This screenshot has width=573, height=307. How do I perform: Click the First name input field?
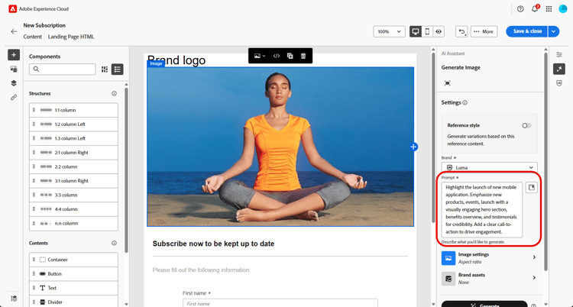pos(280,303)
